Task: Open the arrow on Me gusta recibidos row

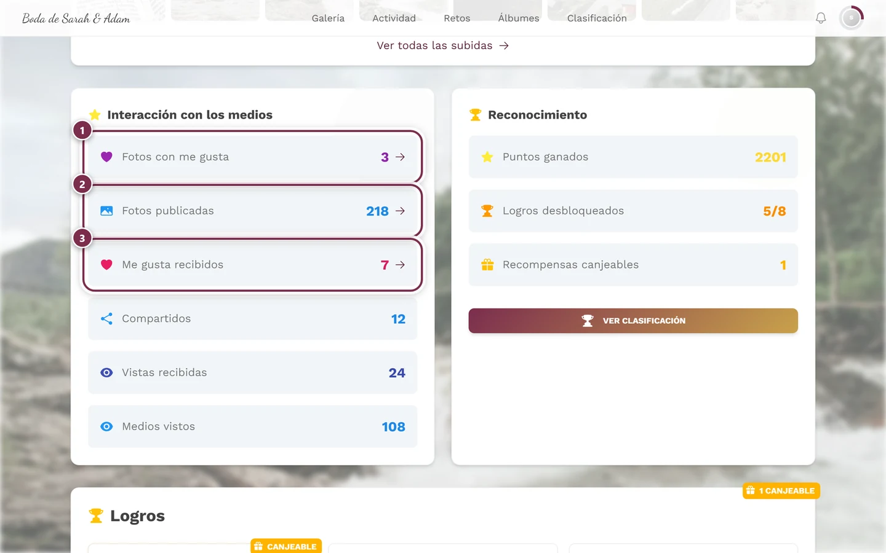Action: 400,265
